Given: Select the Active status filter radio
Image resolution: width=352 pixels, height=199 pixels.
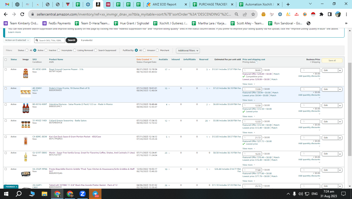Looking at the screenshot, I should (x=35, y=50).
